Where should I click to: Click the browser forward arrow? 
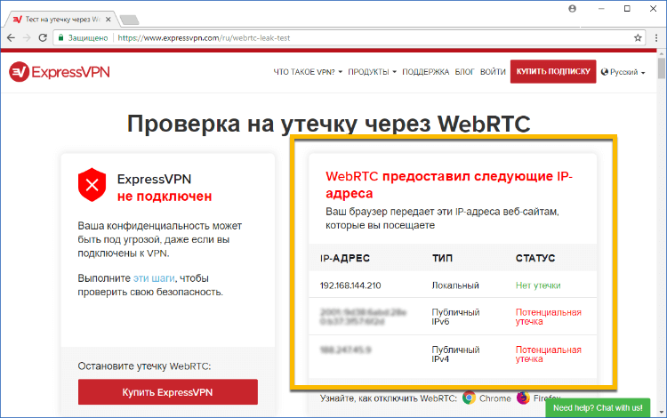click(27, 38)
